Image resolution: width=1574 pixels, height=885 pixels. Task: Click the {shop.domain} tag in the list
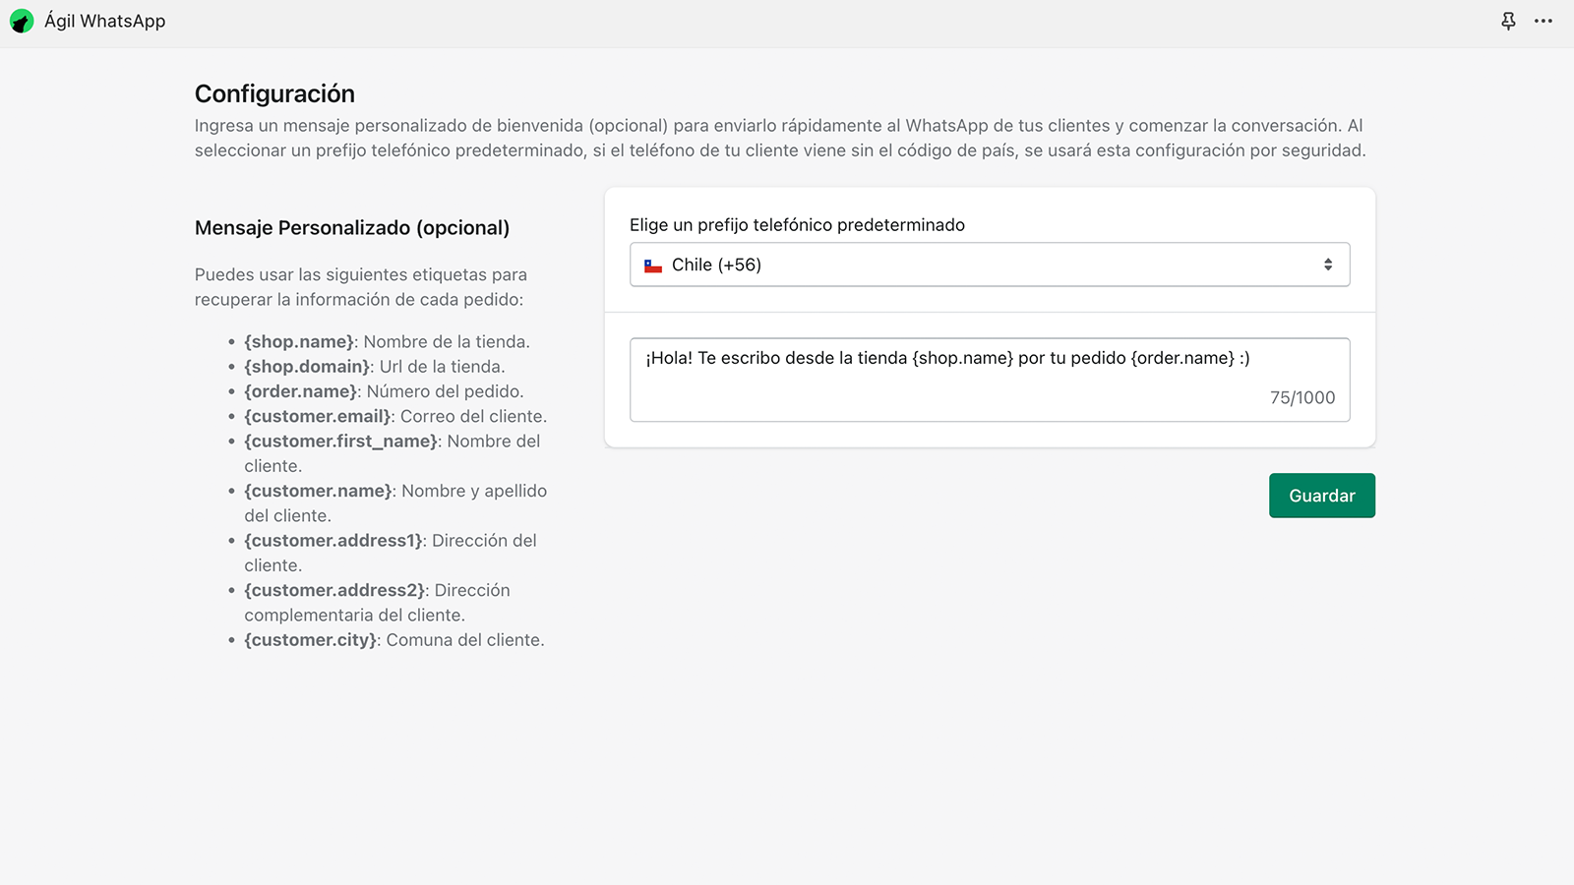307,367
